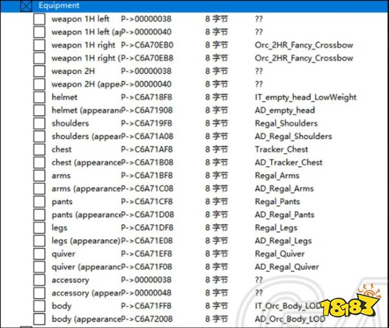Viewport: 389px width, 328px height.
Task: Select the "legs (appearance)" description
Action: [x=86, y=241]
